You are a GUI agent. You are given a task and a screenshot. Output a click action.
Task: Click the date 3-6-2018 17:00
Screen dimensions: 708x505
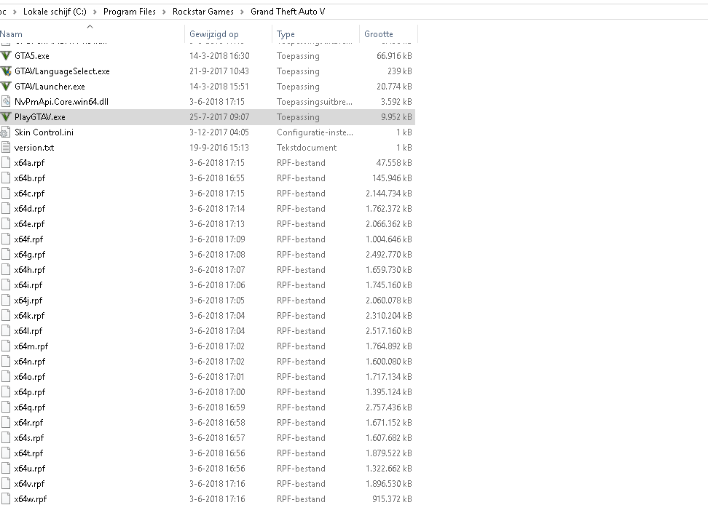[217, 392]
